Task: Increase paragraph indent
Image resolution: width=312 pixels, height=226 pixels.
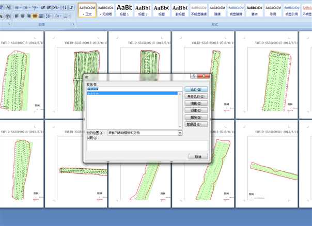Action: click(x=49, y=8)
